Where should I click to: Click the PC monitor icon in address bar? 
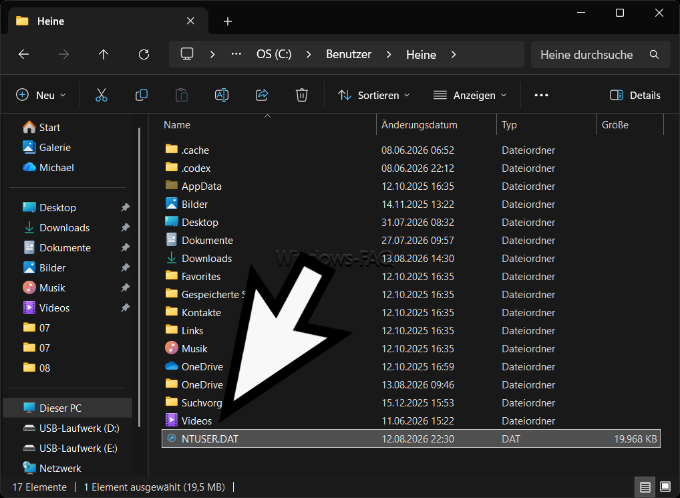point(187,54)
